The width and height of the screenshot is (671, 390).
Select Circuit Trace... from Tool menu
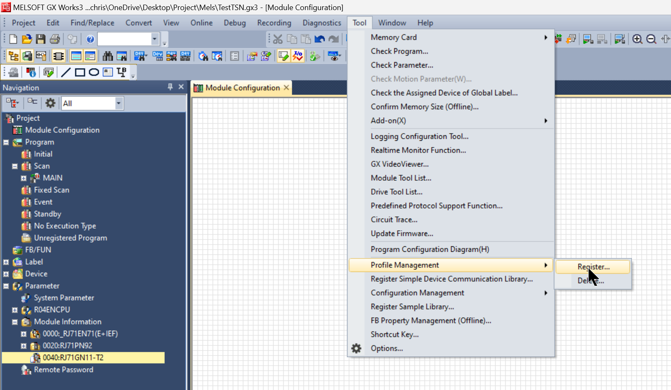[450, 220]
